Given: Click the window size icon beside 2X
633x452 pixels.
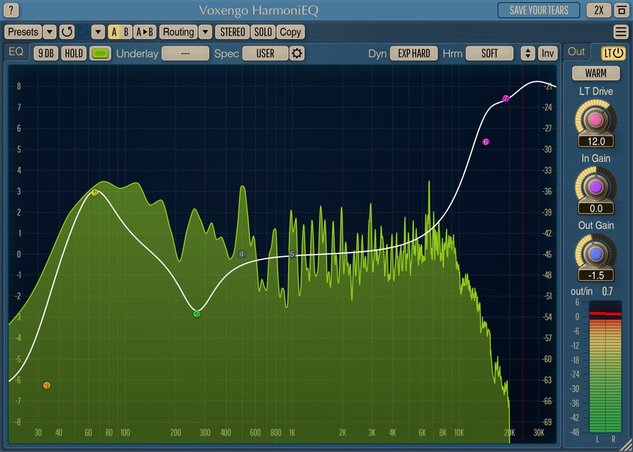Looking at the screenshot, I should (x=620, y=10).
